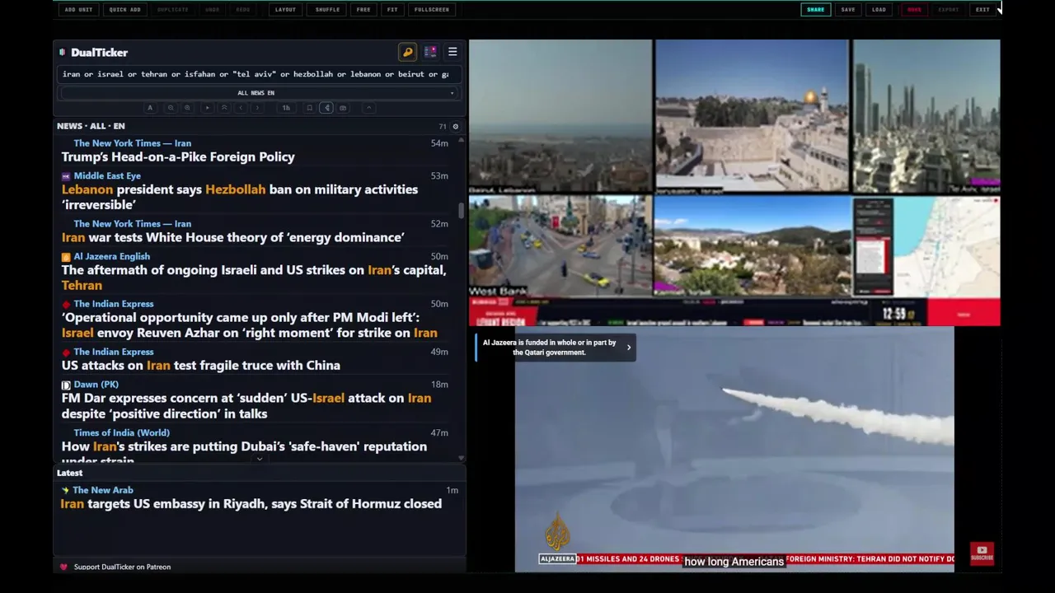Viewport: 1055px width, 593px height.
Task: Click the YouTube Subscribe icon on video
Action: click(982, 553)
